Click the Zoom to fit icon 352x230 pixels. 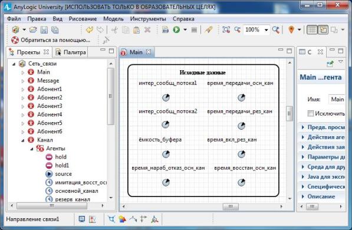pyautogui.click(x=226, y=29)
